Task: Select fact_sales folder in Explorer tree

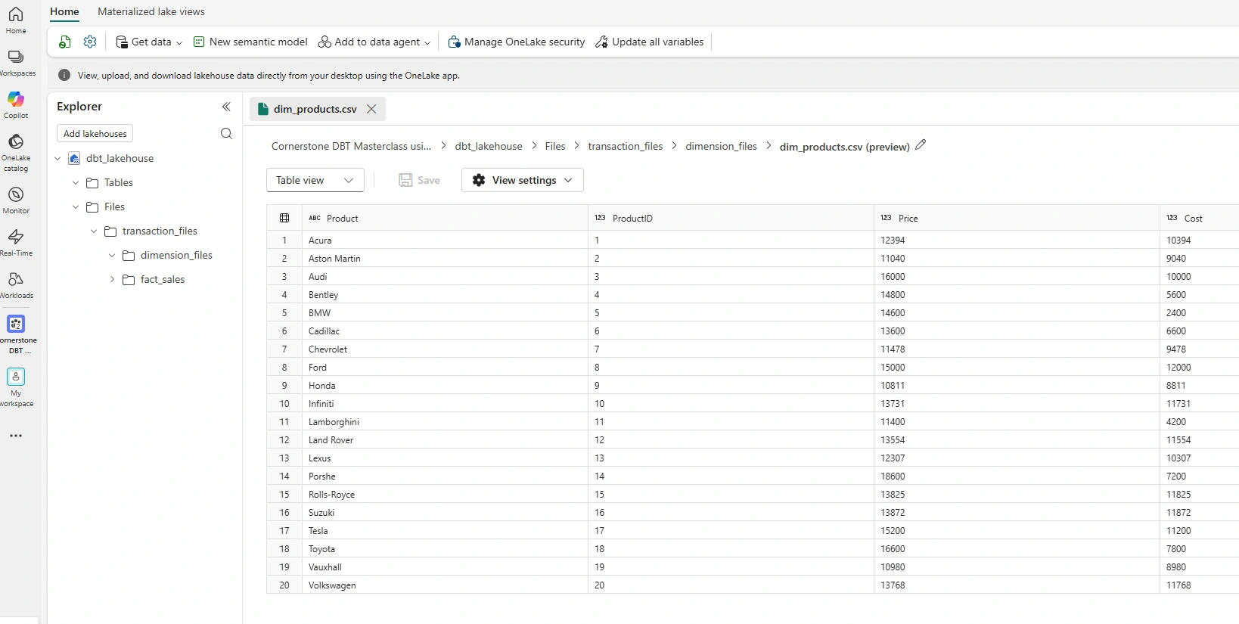Action: tap(163, 279)
